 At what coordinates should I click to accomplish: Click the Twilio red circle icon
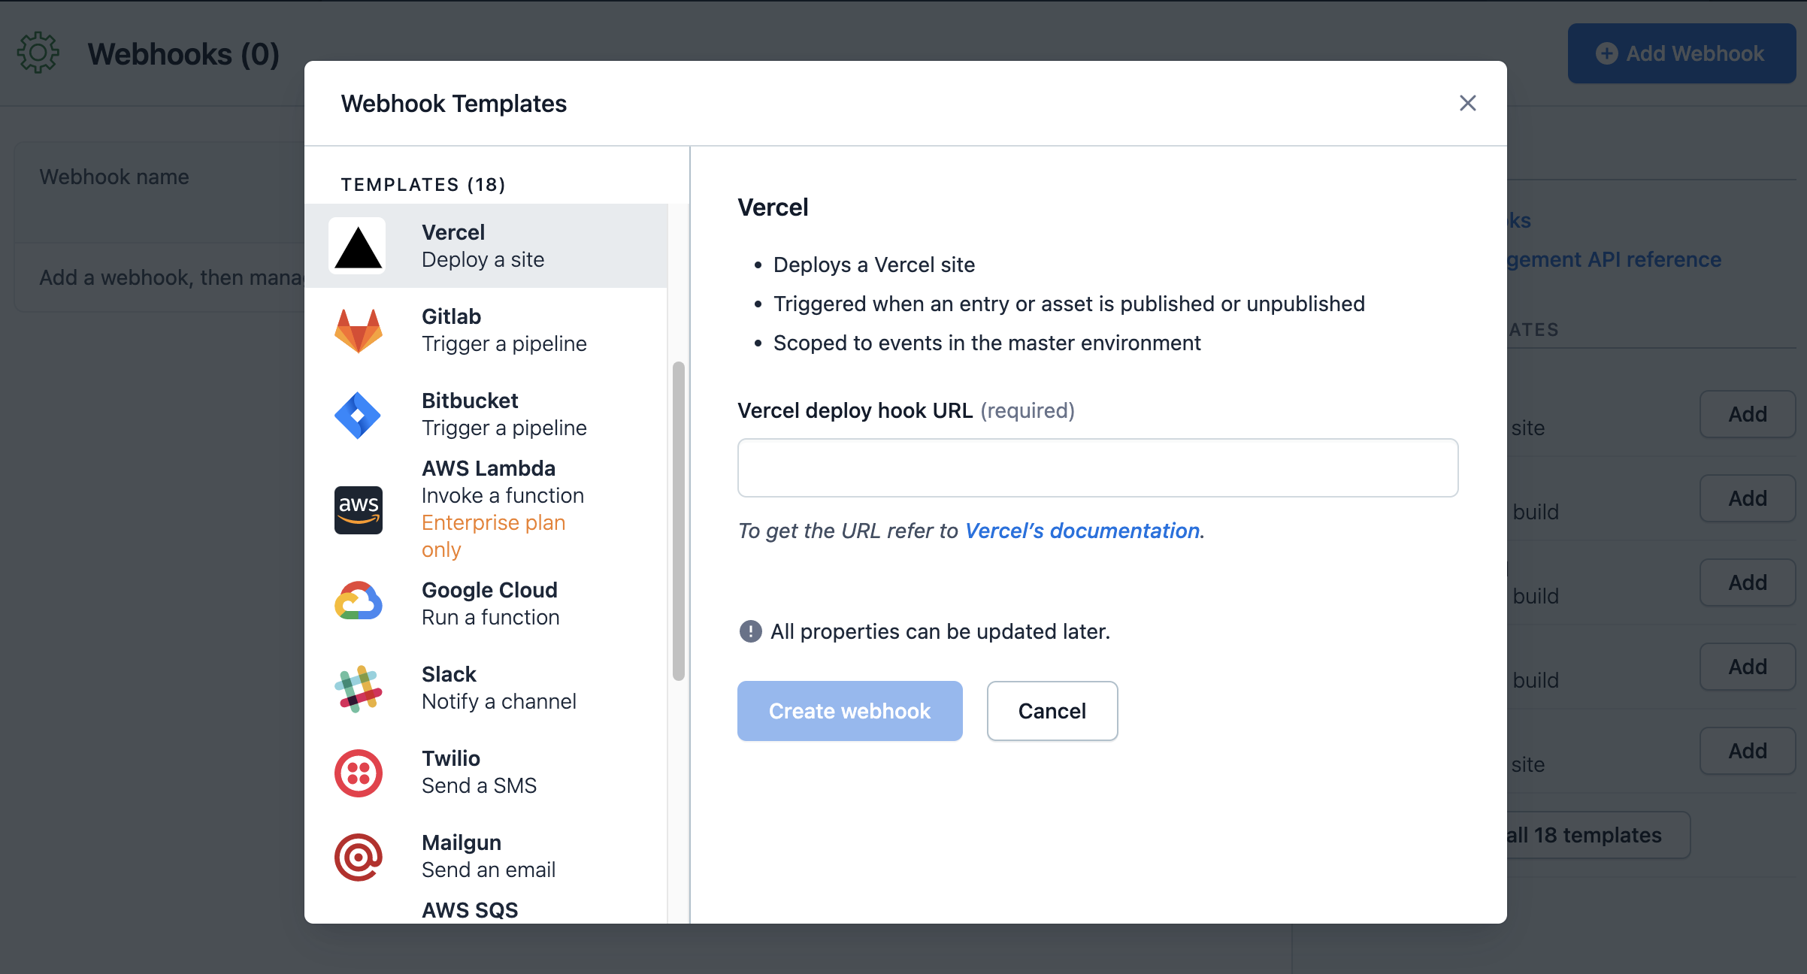(358, 773)
